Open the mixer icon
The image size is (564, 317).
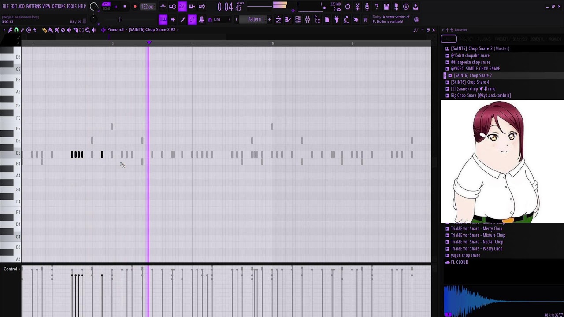click(308, 19)
